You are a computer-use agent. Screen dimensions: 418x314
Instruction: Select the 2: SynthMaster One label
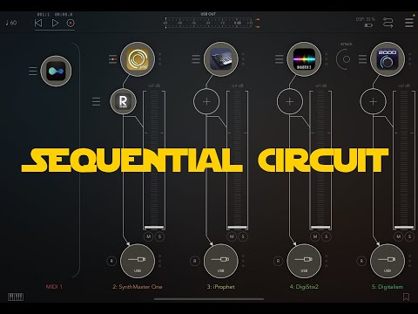138,287
